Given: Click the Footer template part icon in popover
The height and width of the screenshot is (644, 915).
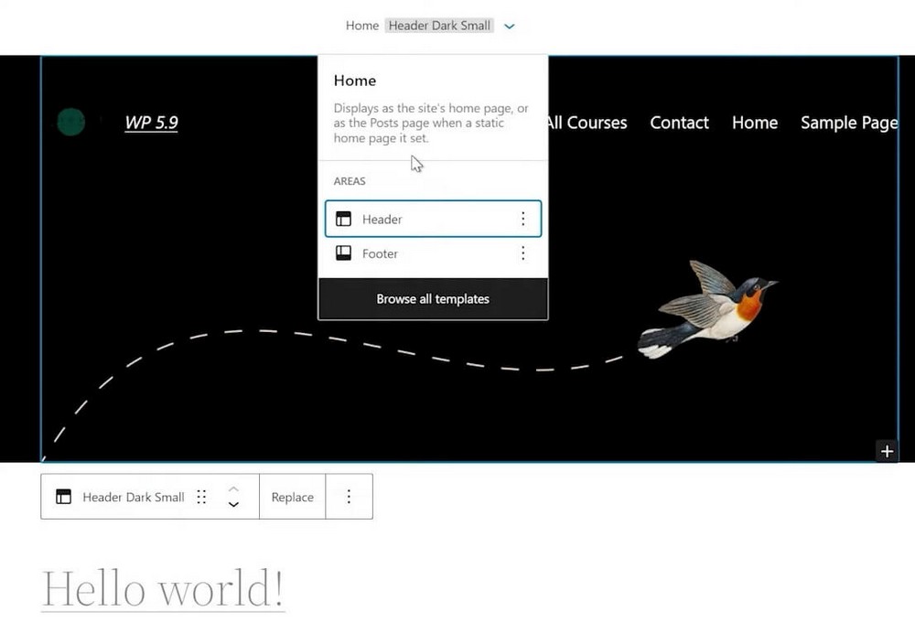Looking at the screenshot, I should 344,253.
